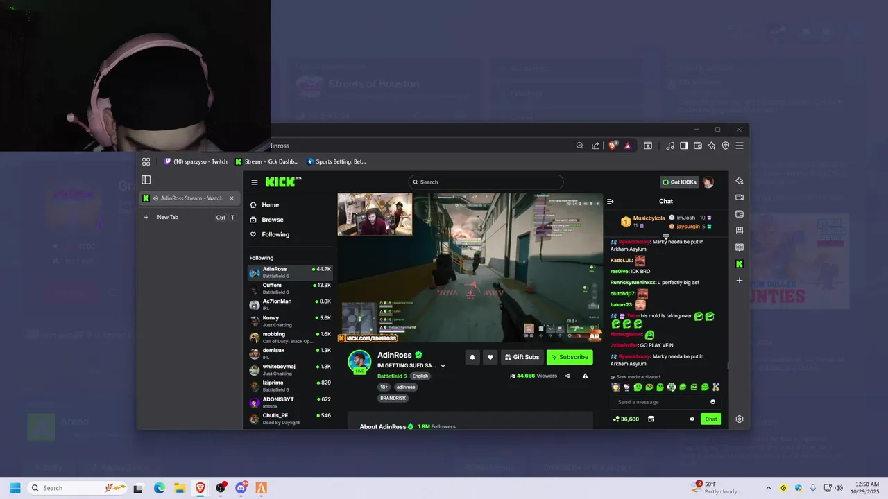Add a new item to right sidebar
The image size is (888, 499).
[x=740, y=281]
